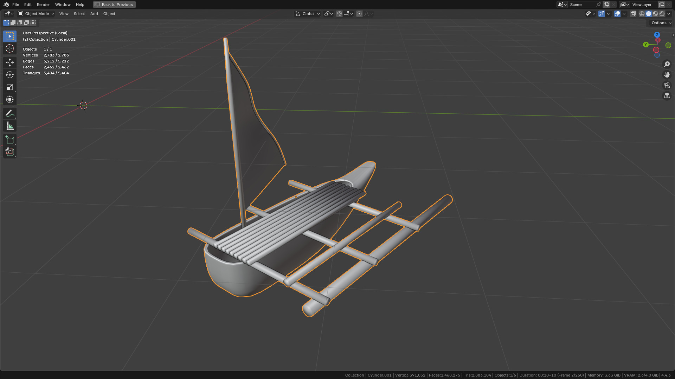The width and height of the screenshot is (675, 379).
Task: Open Global transform orientation dropdown
Action: click(x=308, y=14)
